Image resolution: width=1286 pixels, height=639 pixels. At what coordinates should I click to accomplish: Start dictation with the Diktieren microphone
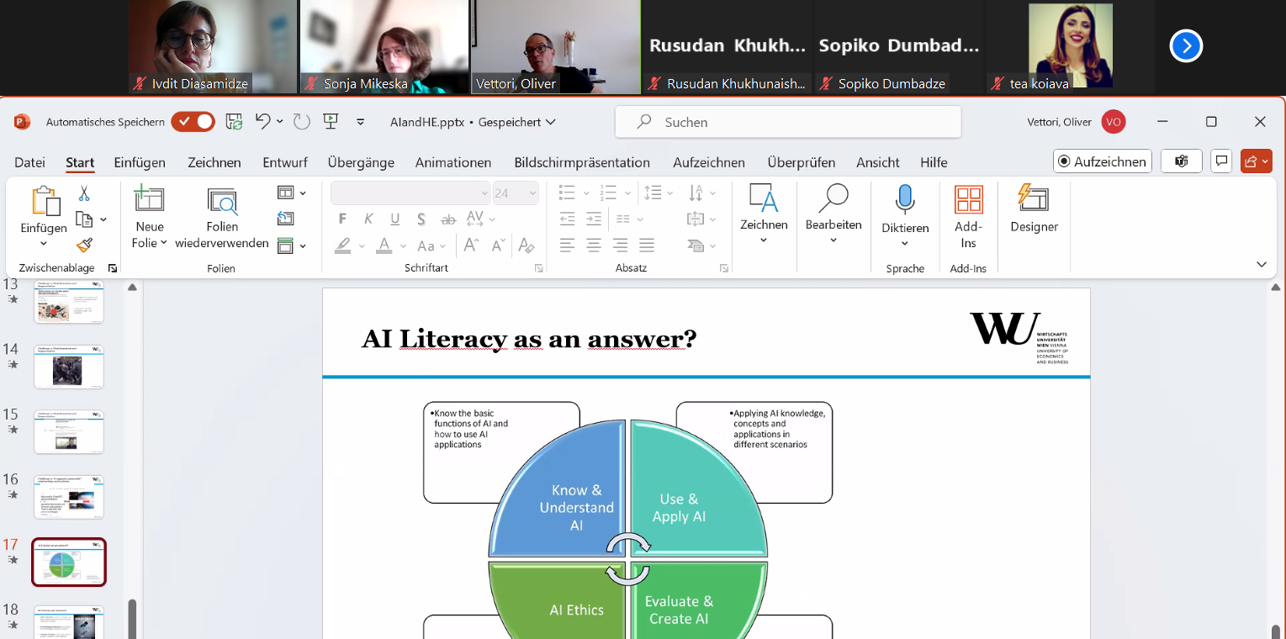[x=905, y=199]
